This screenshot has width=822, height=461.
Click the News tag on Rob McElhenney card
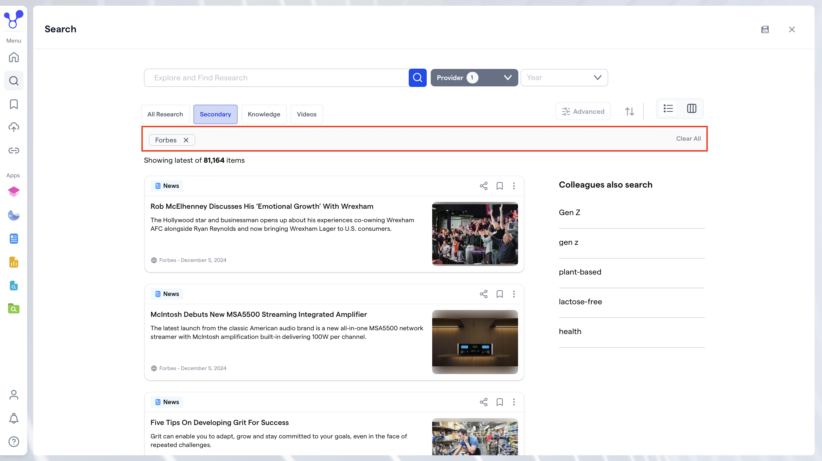tap(167, 186)
